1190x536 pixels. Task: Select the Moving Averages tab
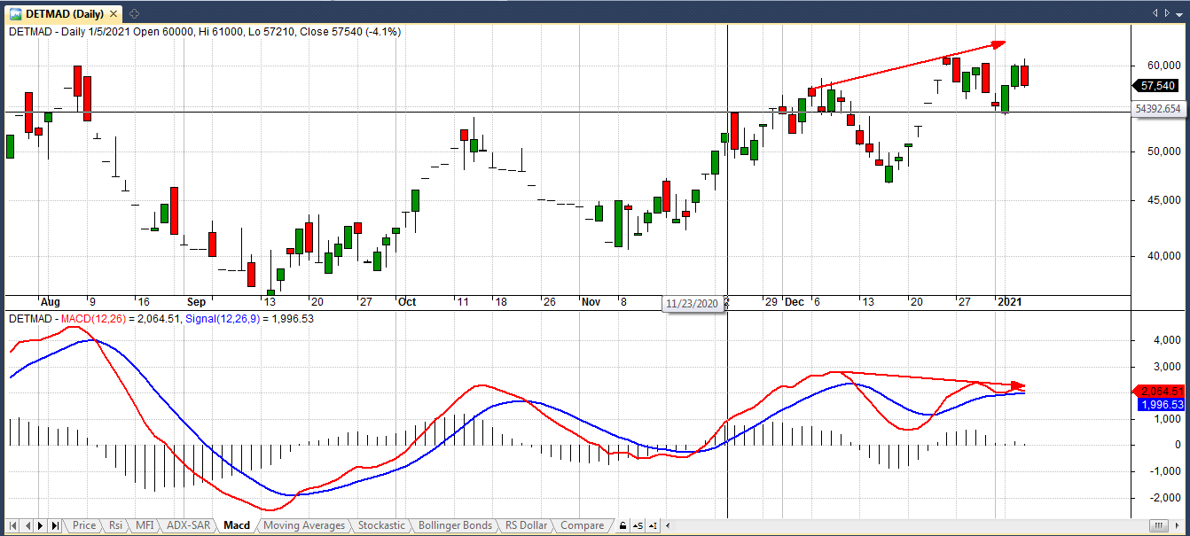pos(303,526)
